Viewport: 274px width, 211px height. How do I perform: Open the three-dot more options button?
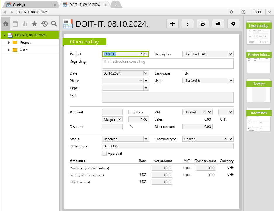coord(188,24)
